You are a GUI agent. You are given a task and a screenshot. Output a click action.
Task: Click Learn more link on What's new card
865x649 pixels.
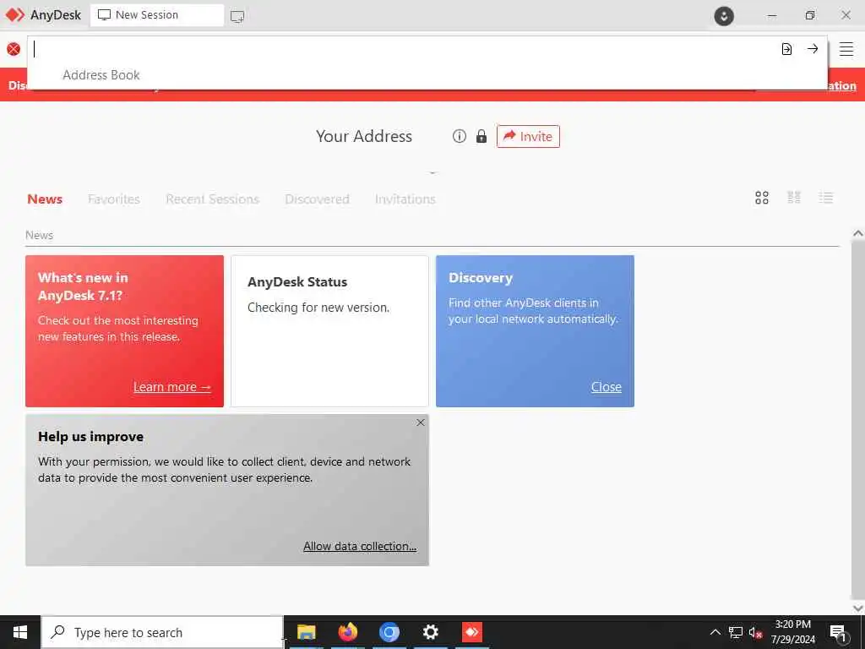click(x=172, y=387)
